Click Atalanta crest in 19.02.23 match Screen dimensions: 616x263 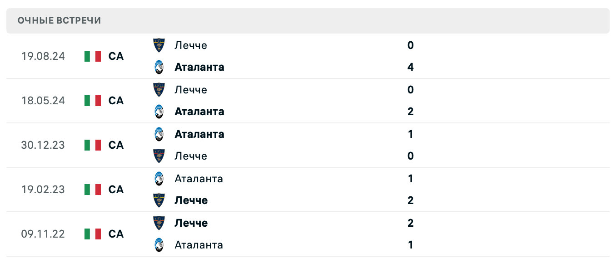159,179
